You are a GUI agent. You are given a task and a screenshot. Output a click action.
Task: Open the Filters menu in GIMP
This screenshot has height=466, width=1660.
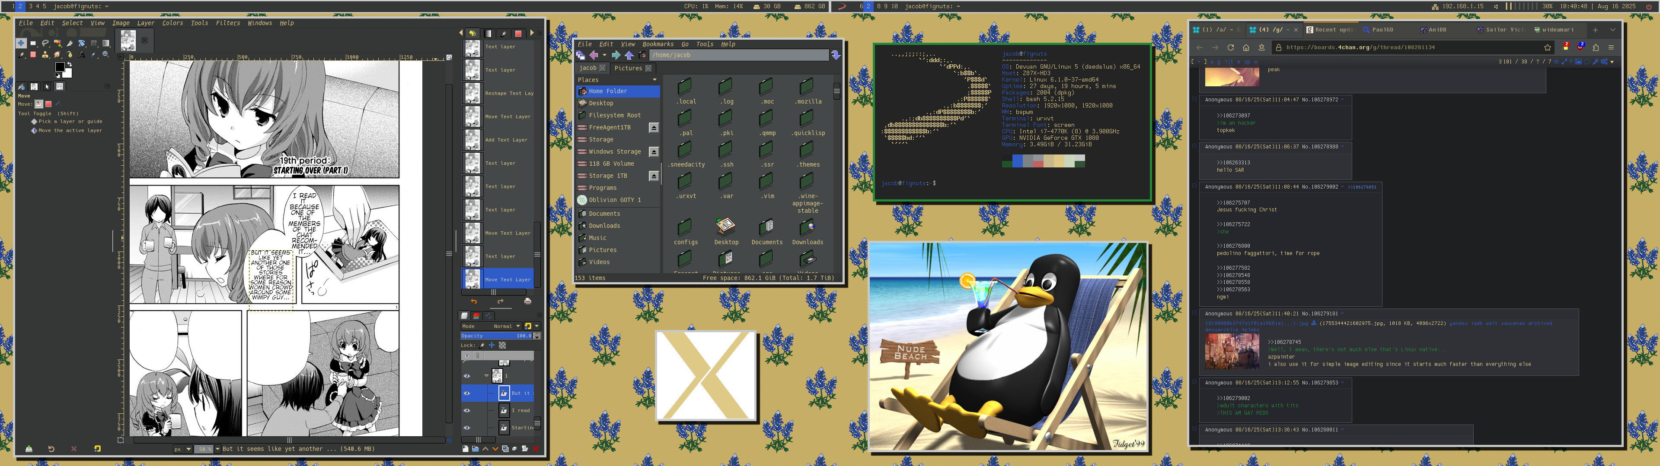[227, 23]
